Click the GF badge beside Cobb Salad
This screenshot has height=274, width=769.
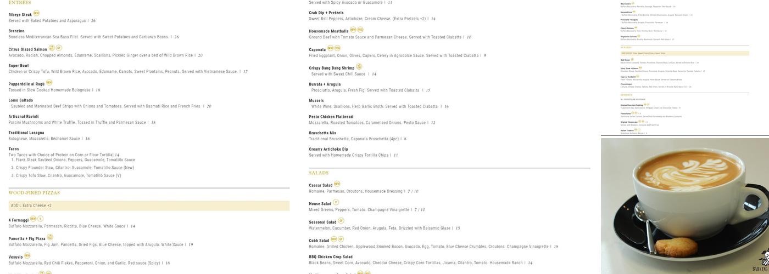click(341, 239)
